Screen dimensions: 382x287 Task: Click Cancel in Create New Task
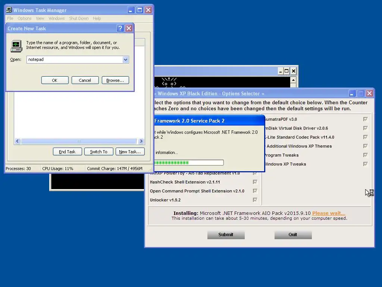pos(85,80)
